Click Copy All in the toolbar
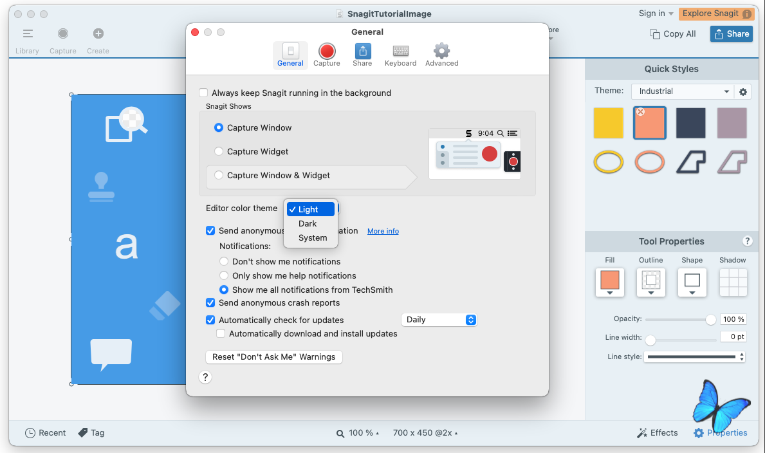The height and width of the screenshot is (453, 765). point(673,33)
